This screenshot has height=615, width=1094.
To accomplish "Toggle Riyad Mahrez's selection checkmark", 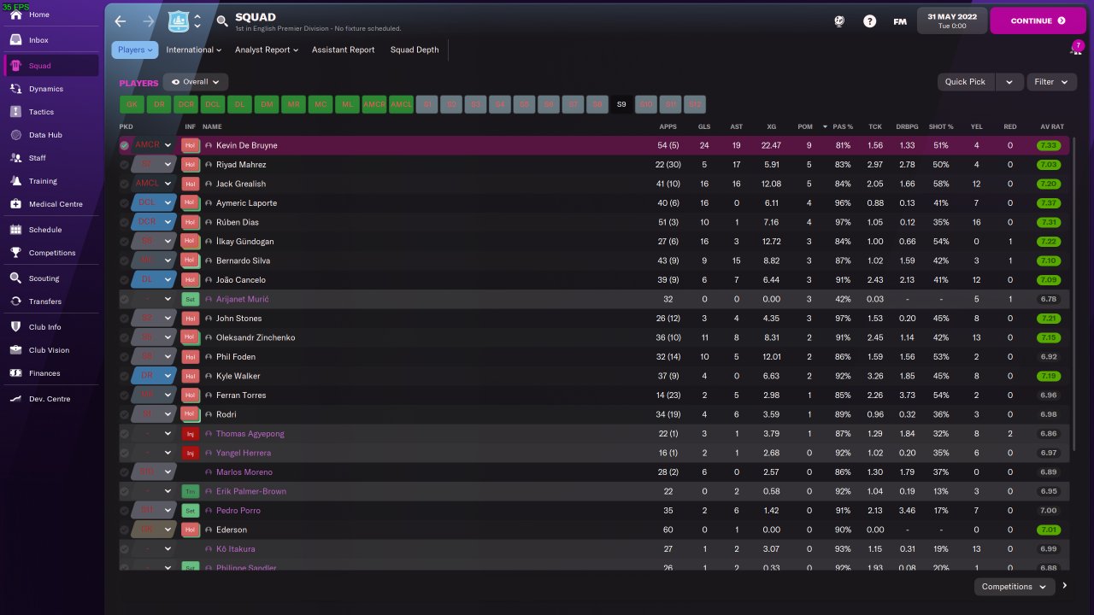I will click(x=125, y=165).
